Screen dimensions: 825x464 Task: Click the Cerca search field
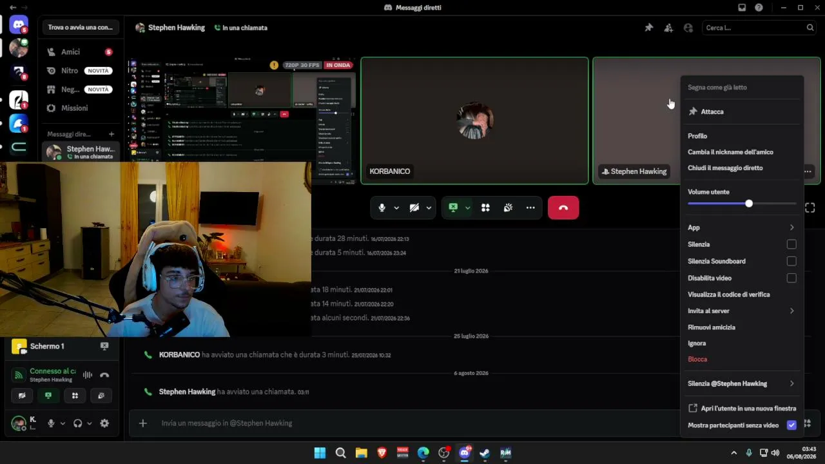(759, 28)
